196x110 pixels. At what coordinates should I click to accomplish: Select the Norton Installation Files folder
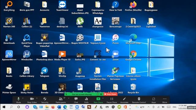pyautogui.click(x=98, y=70)
